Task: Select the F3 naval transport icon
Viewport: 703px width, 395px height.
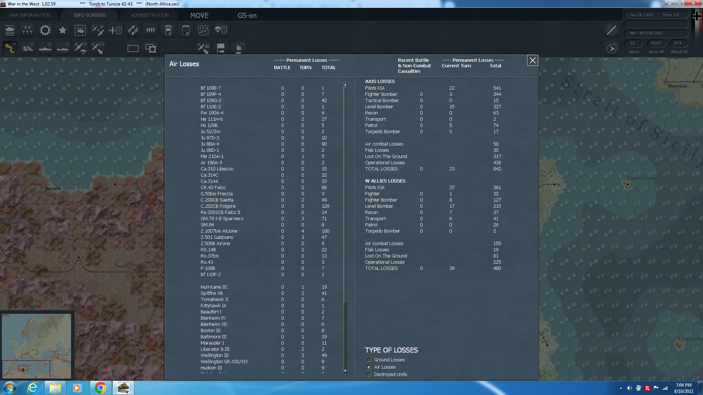Action: point(45,48)
